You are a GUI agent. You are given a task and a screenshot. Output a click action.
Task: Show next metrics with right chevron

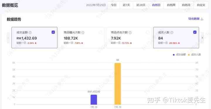[x=202, y=38]
